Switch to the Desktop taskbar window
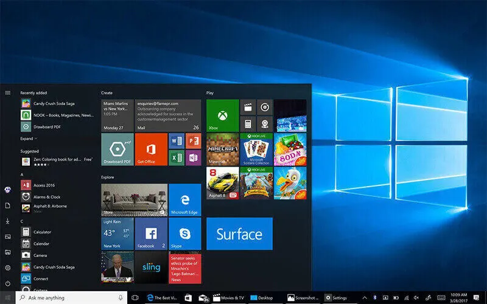This screenshot has width=487, height=304. [262, 298]
